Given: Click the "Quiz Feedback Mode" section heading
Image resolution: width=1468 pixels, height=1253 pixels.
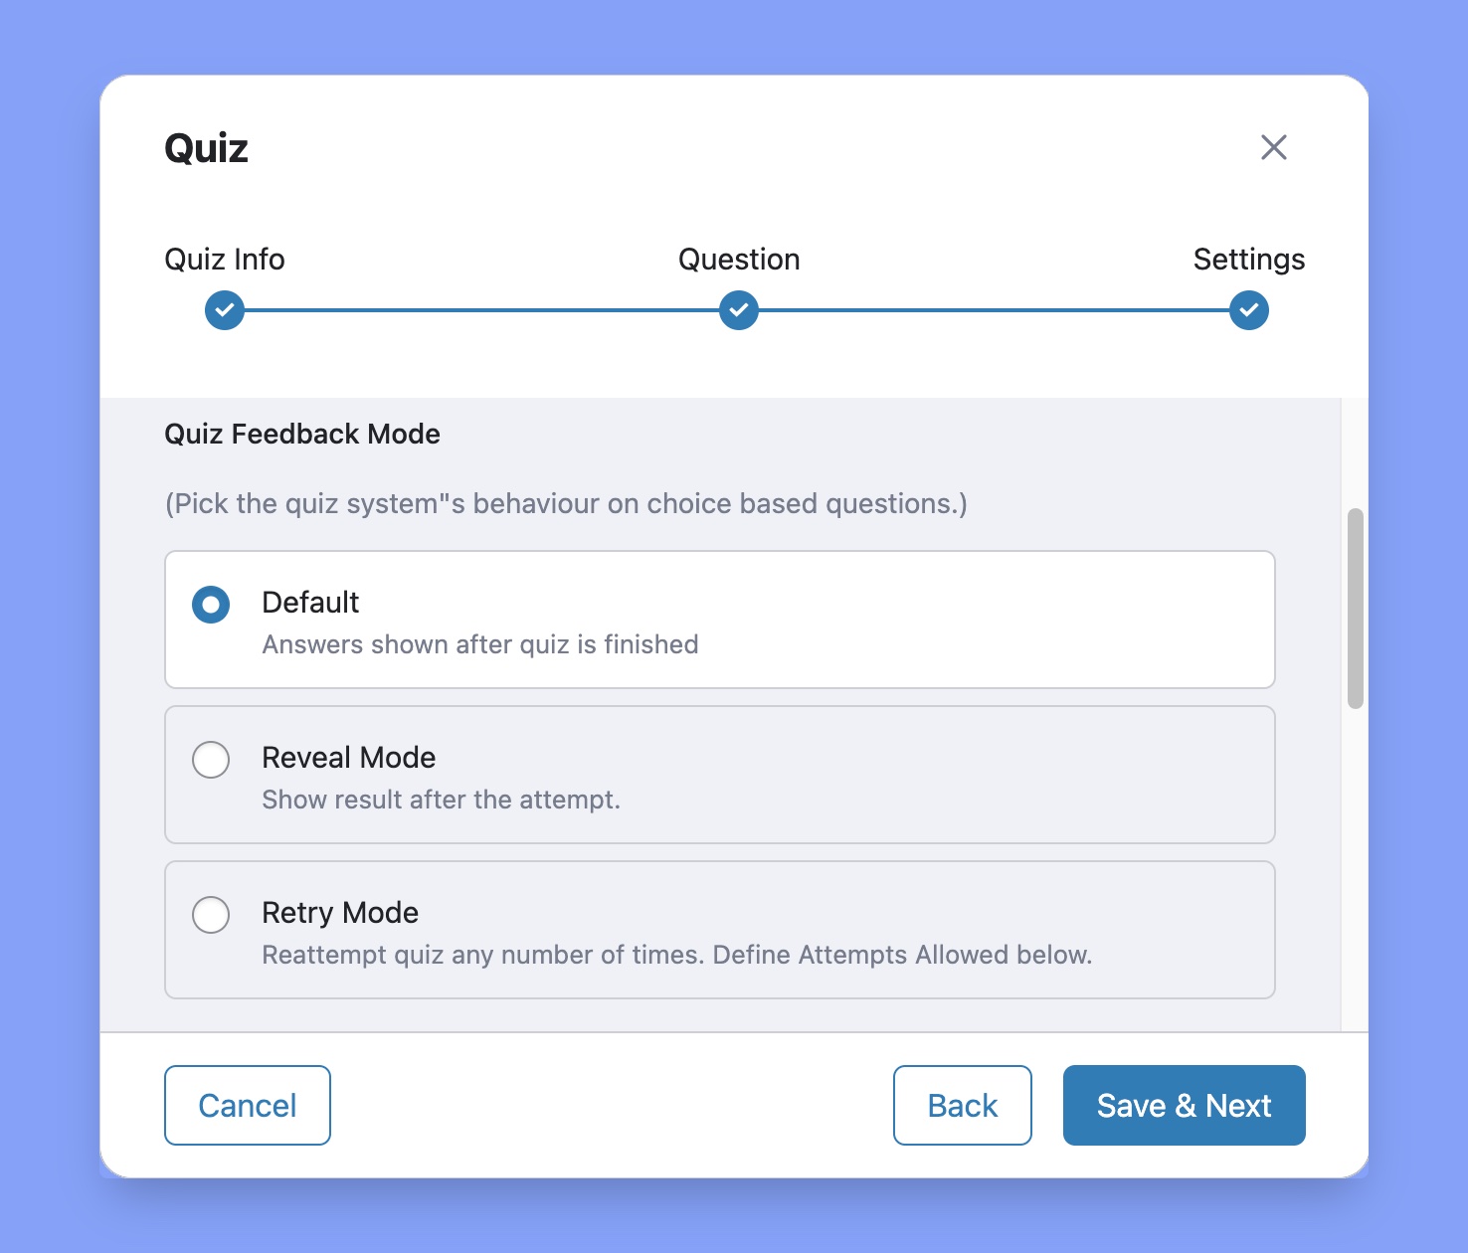Looking at the screenshot, I should tap(302, 434).
